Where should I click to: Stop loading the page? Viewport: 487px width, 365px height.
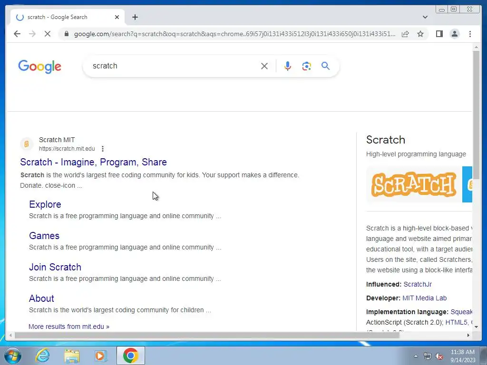pyautogui.click(x=48, y=34)
